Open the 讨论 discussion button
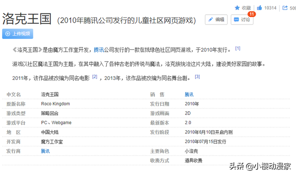 242,19
